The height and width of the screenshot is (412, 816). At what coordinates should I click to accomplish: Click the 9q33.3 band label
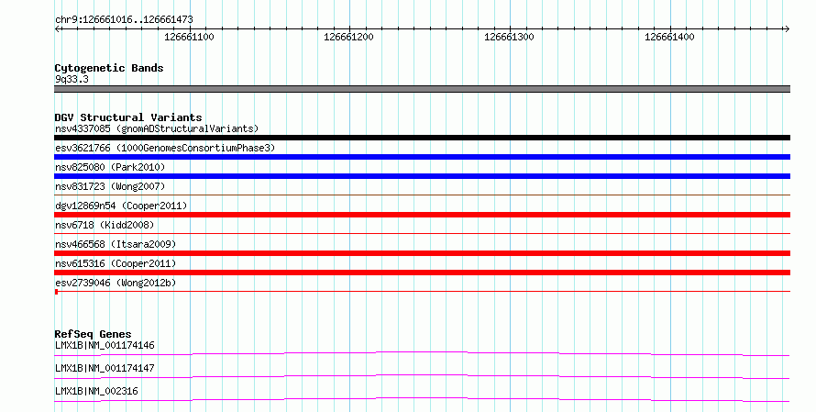tap(72, 79)
